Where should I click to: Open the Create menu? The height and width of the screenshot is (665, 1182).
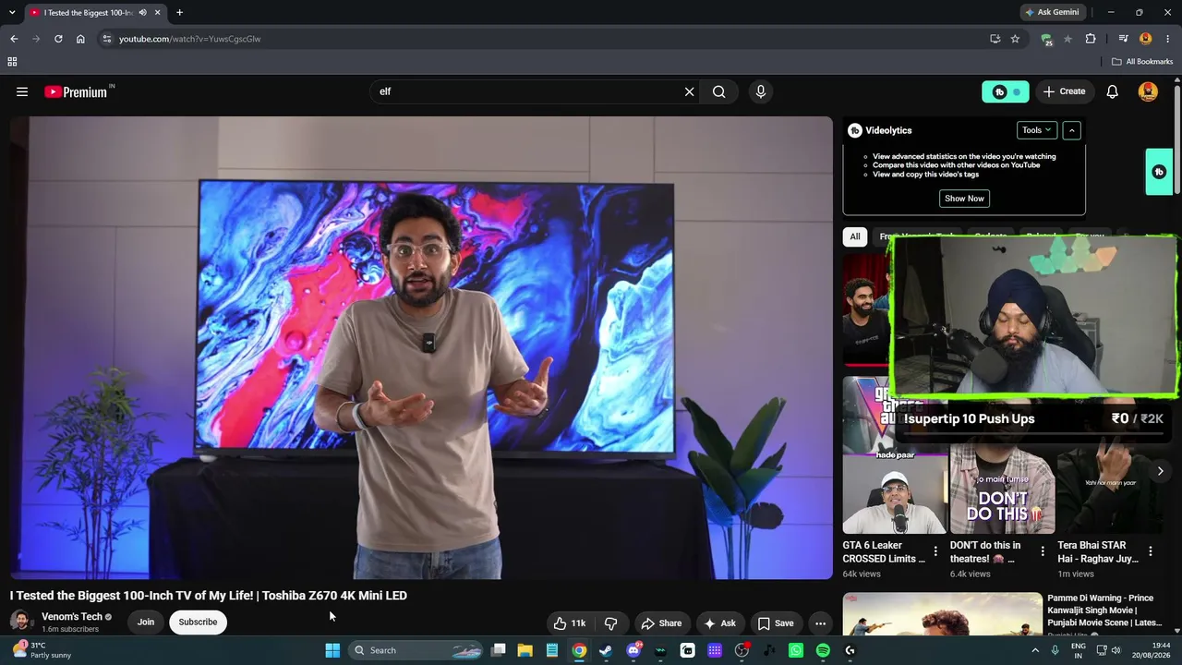coord(1064,91)
